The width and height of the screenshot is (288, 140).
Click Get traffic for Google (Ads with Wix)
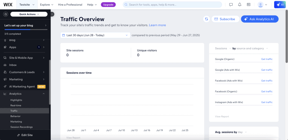click(267, 70)
